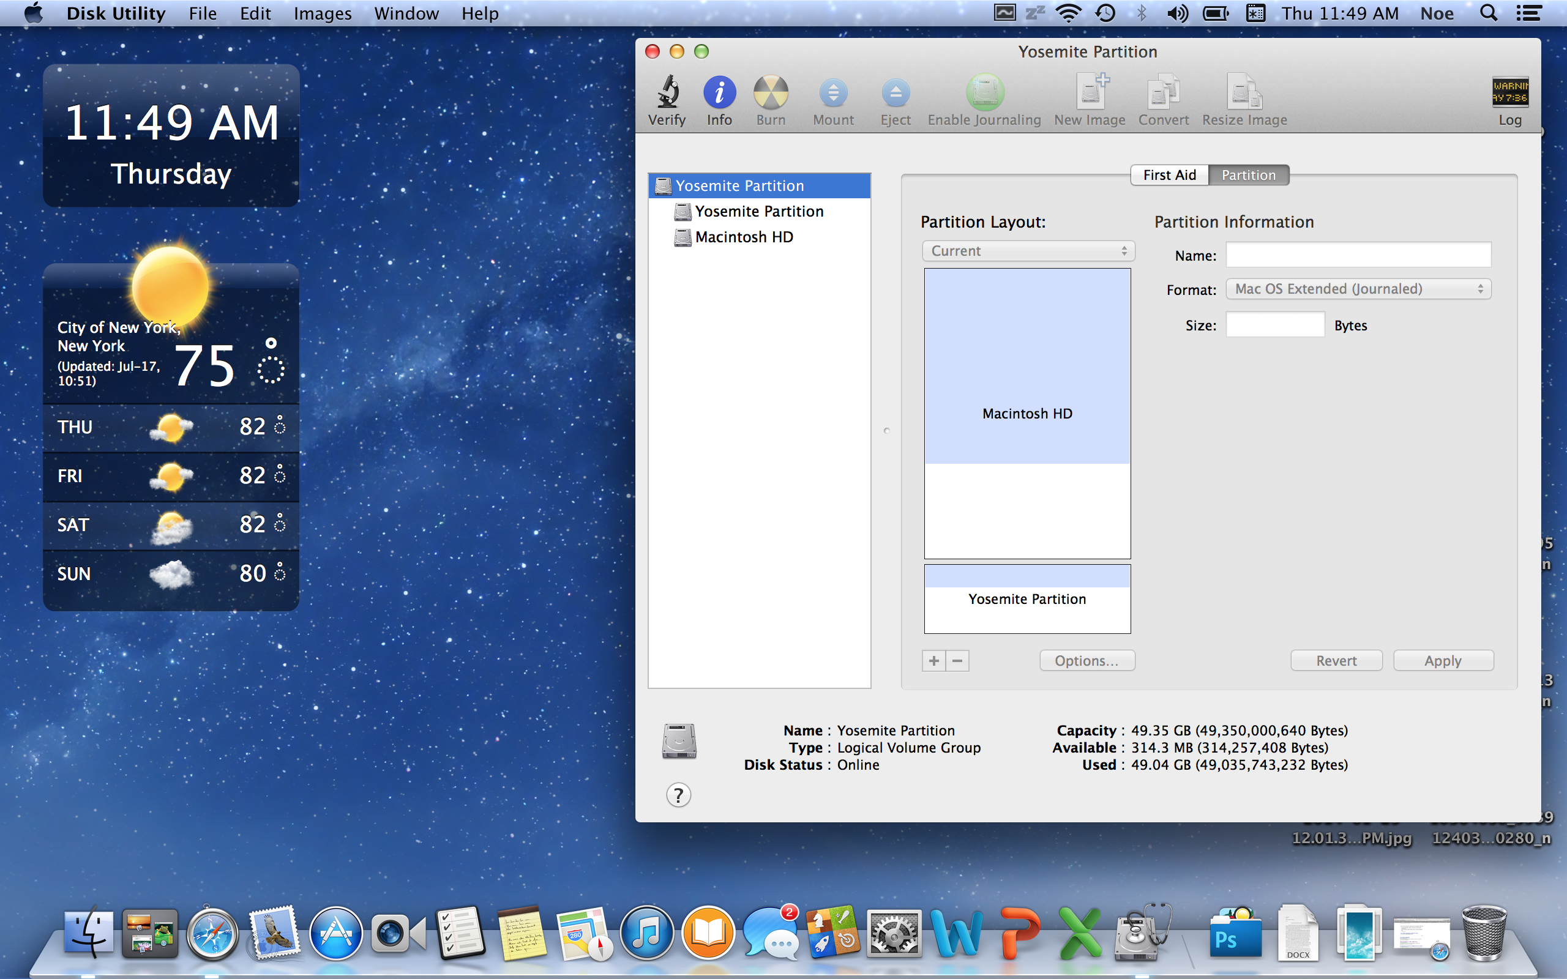Image resolution: width=1567 pixels, height=979 pixels.
Task: Click the Revert button
Action: click(x=1336, y=660)
